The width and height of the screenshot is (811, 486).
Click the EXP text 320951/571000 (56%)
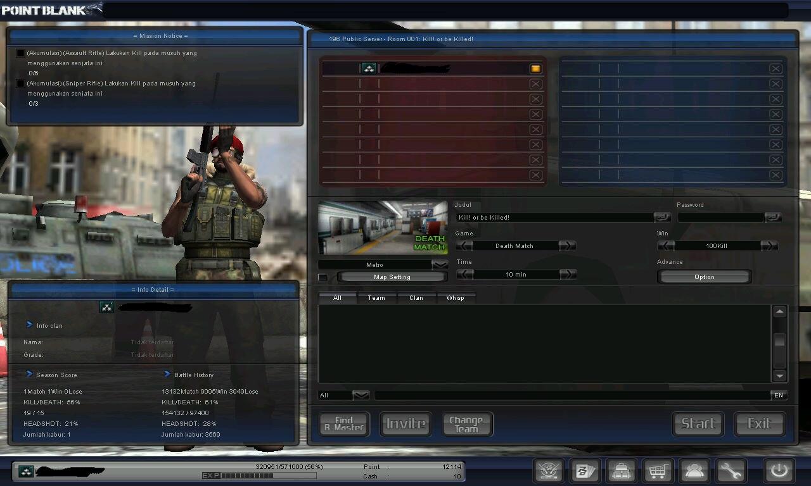click(289, 466)
